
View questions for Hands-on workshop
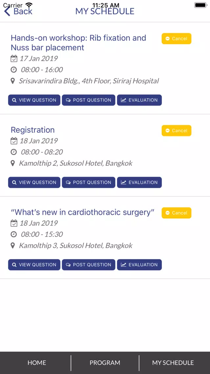pos(34,100)
